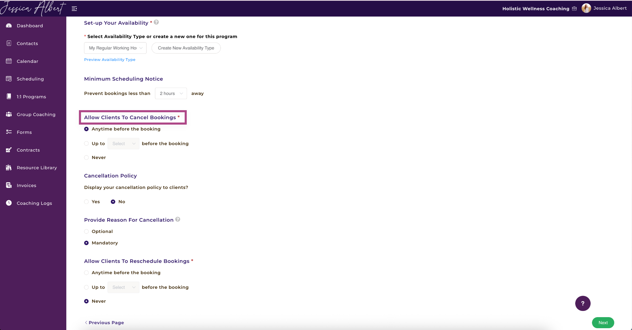Click the Coaching Logs clock icon
This screenshot has width=632, height=330.
click(9, 203)
